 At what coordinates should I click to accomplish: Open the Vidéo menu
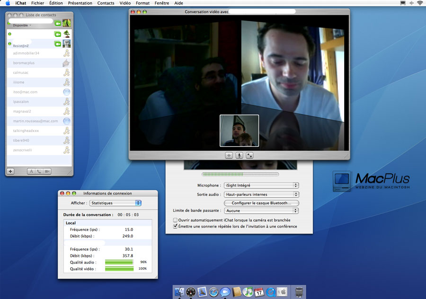point(125,3)
